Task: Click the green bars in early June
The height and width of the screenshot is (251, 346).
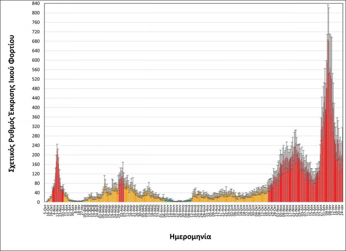Action: coord(168,200)
